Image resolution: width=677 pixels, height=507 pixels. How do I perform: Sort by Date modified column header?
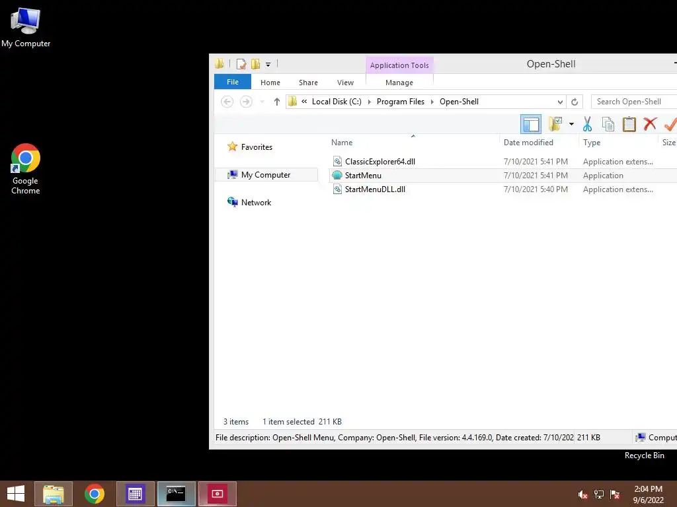click(528, 143)
